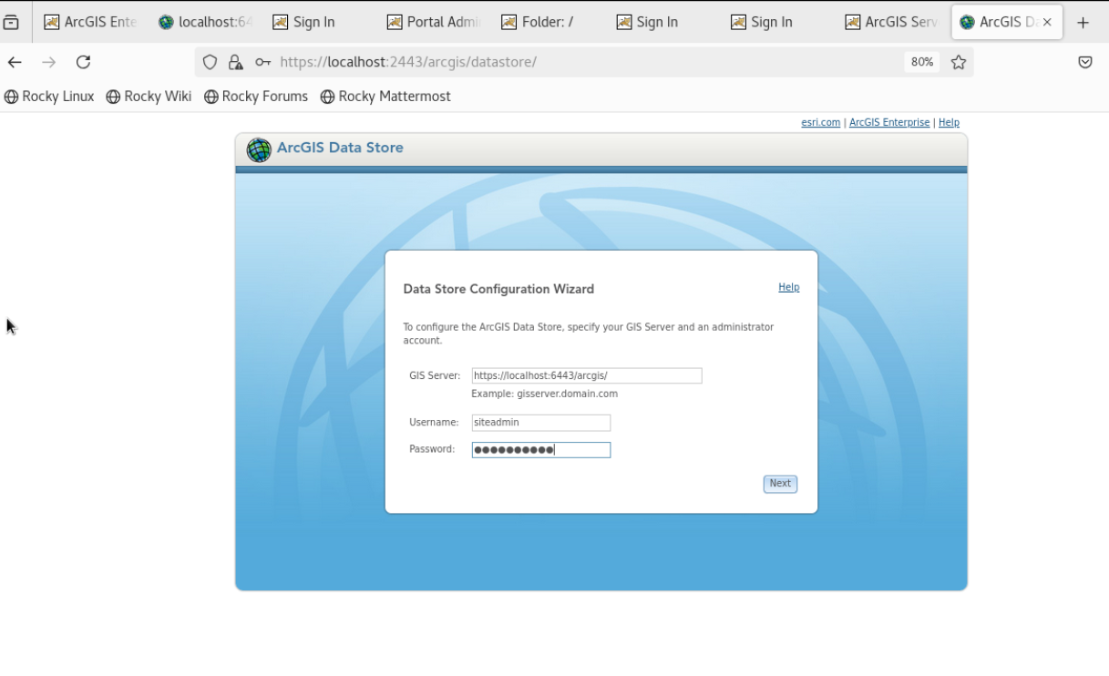Open the tab overview icon at far left
1109x676 pixels.
[x=12, y=22]
